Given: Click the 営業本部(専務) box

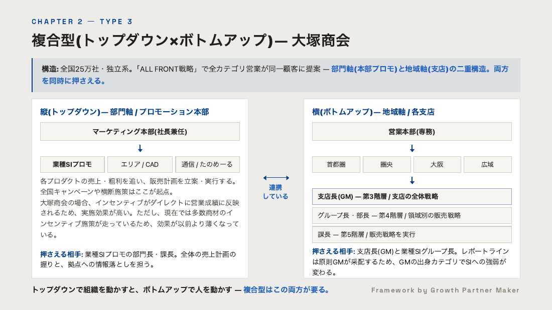Looking at the screenshot, I should [x=411, y=131].
